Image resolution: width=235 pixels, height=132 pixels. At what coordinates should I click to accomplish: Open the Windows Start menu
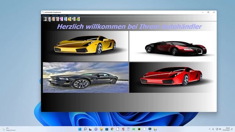pos(80,129)
